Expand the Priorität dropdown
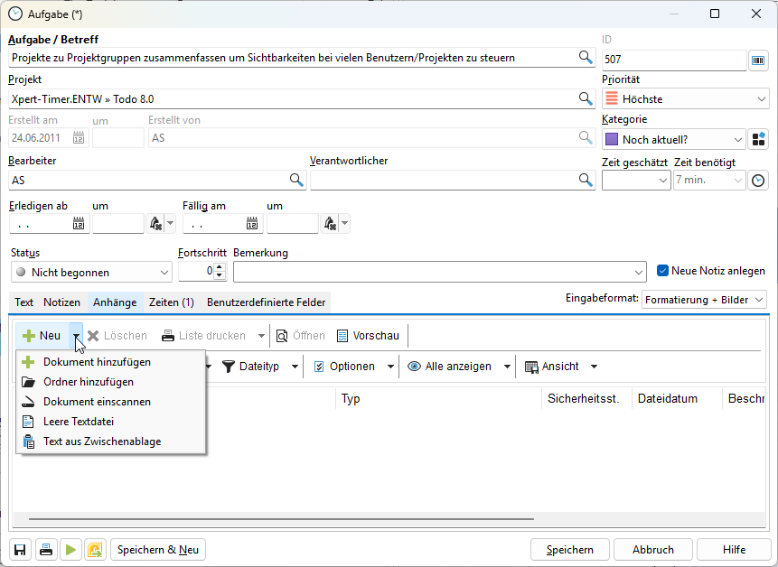The image size is (778, 567). (x=761, y=99)
